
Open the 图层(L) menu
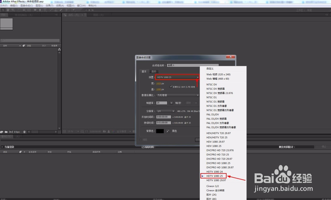39,6
